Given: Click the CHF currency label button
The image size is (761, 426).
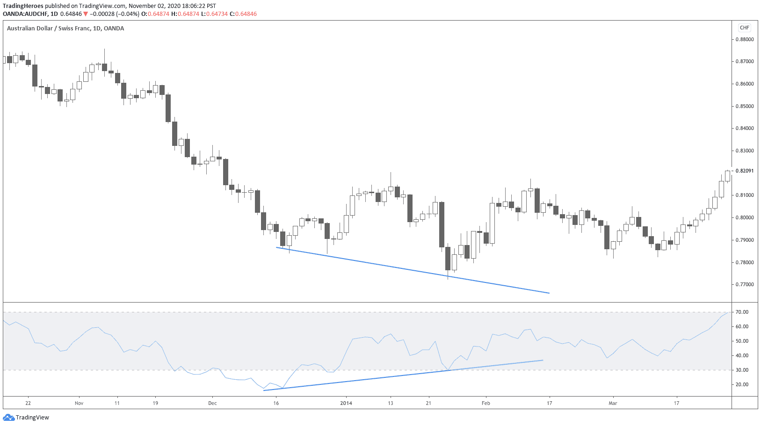Looking at the screenshot, I should click(744, 28).
